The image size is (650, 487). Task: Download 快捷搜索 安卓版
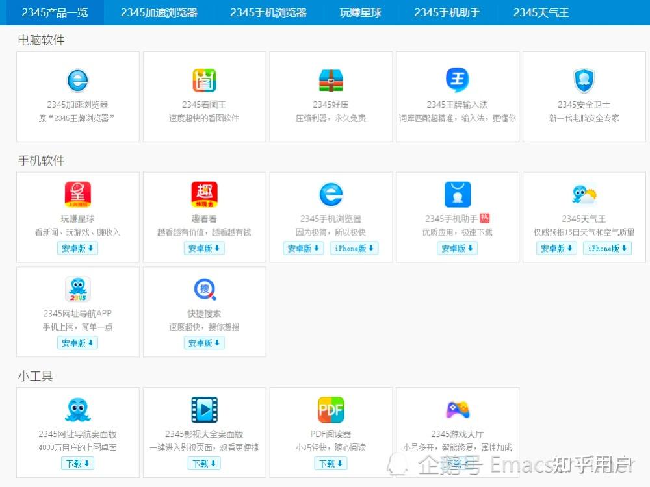point(204,343)
